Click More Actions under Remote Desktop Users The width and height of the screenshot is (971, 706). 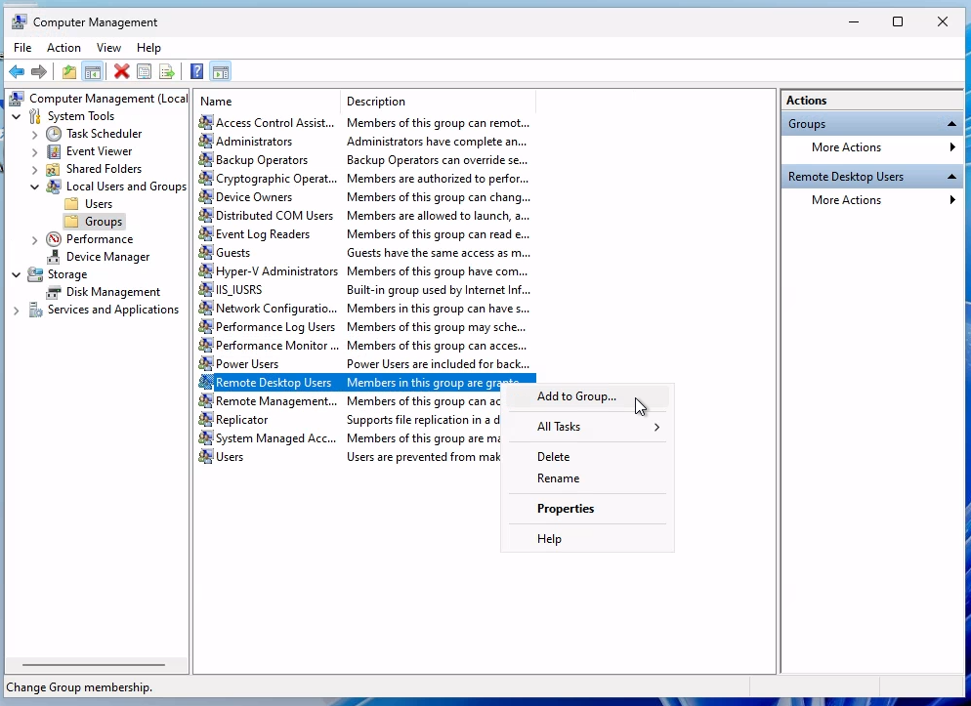tap(846, 200)
